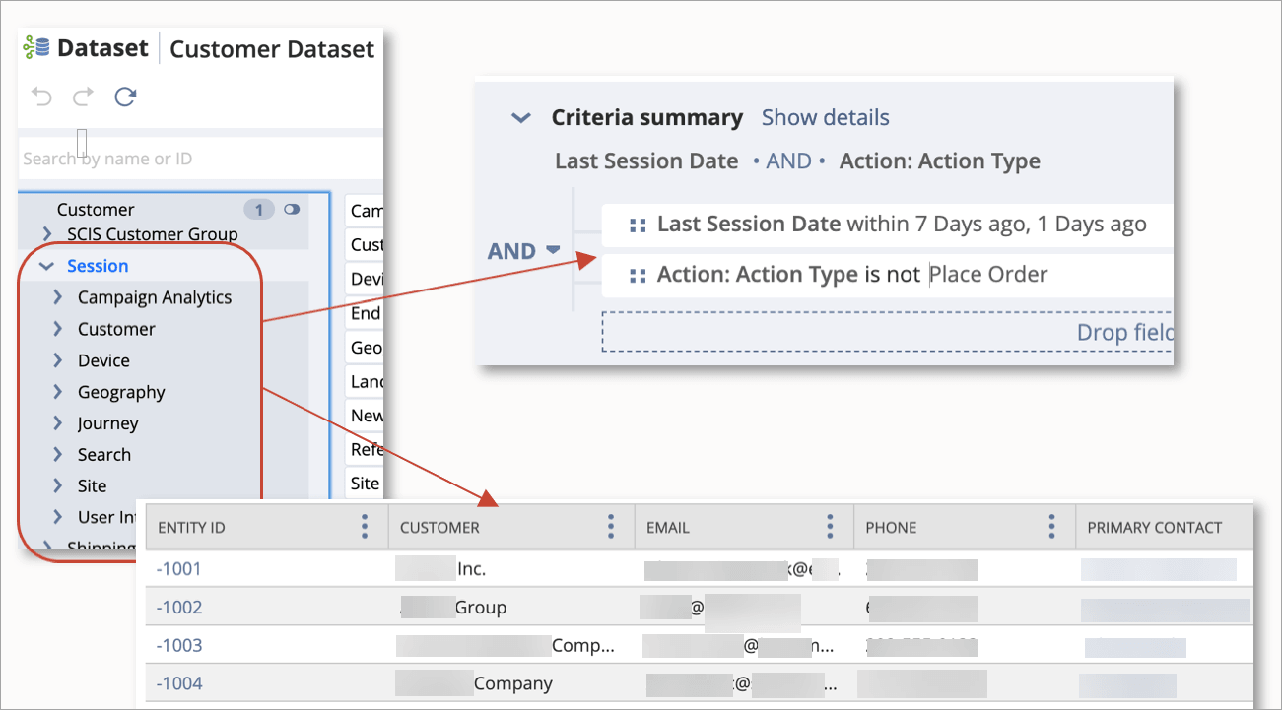Open entity -1002 link
Screen dimensions: 1282x710
(179, 608)
